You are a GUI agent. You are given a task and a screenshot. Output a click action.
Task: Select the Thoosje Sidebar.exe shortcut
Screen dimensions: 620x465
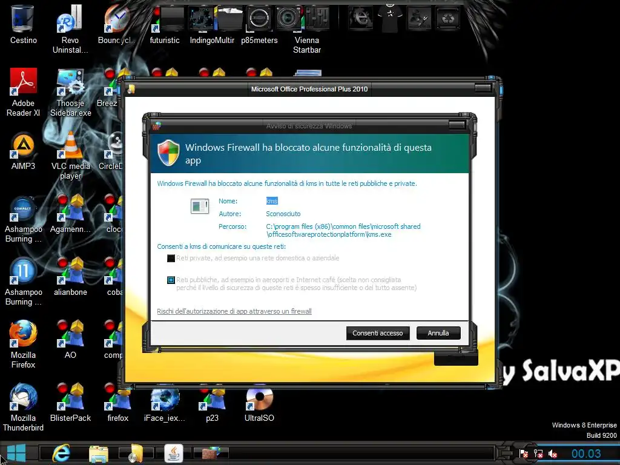tap(70, 93)
